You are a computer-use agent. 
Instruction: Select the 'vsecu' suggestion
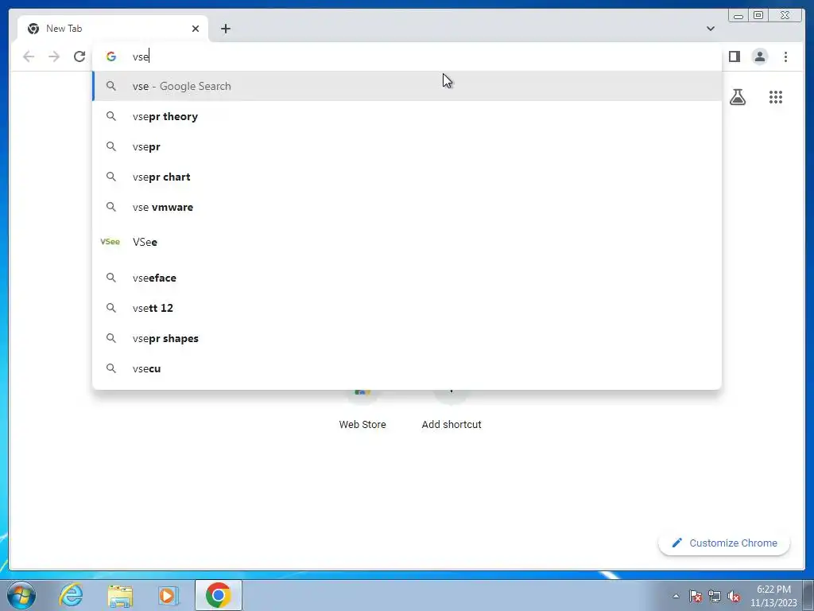coord(407,368)
